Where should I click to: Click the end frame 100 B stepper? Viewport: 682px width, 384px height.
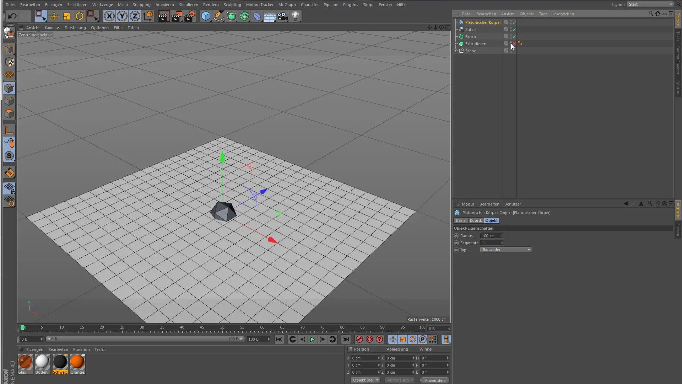[x=269, y=339]
